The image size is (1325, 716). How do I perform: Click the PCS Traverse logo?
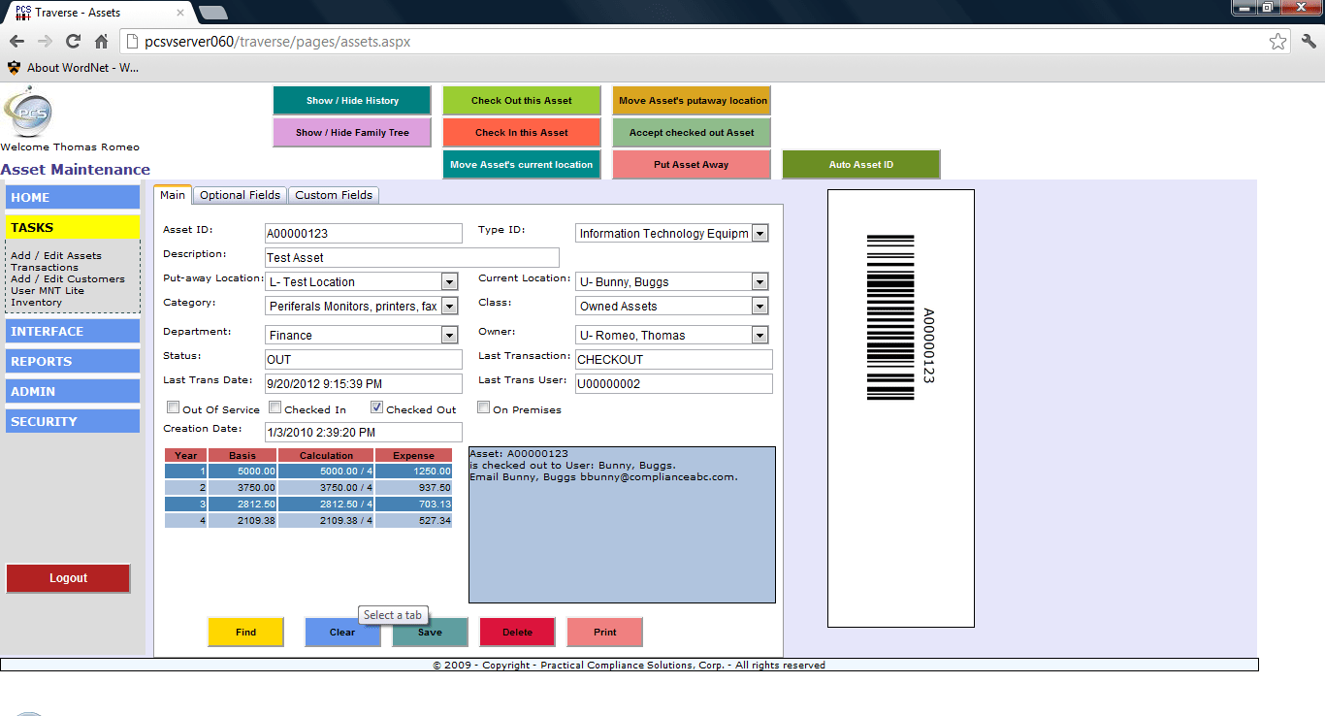[x=30, y=113]
